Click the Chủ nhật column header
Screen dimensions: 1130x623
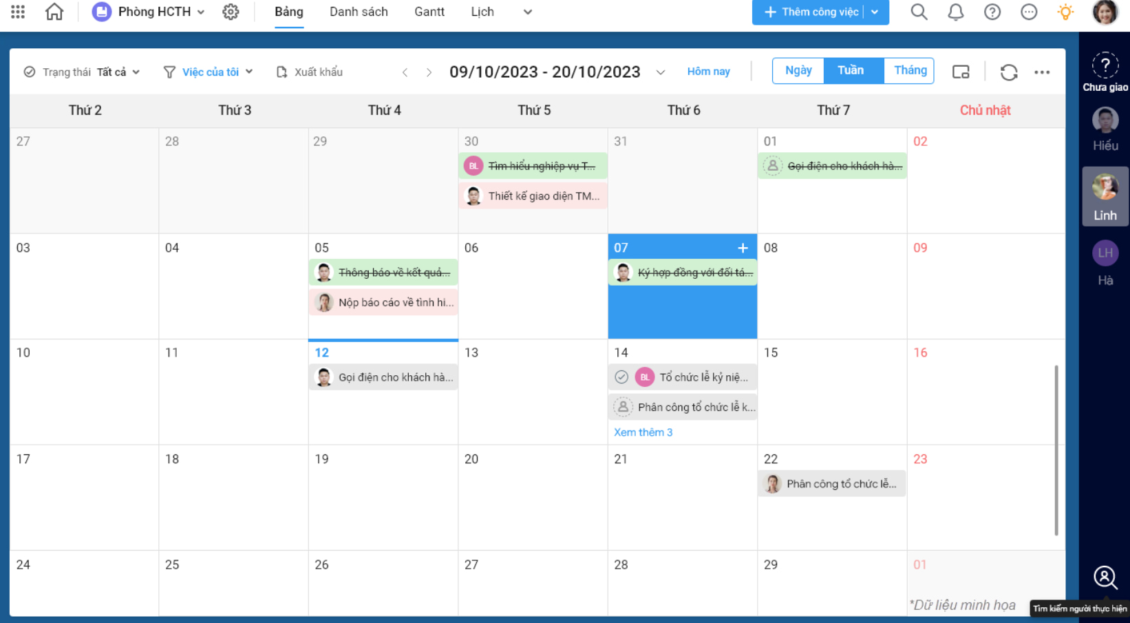pyautogui.click(x=985, y=110)
